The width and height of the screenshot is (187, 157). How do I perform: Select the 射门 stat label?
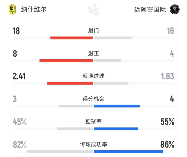point(93,31)
